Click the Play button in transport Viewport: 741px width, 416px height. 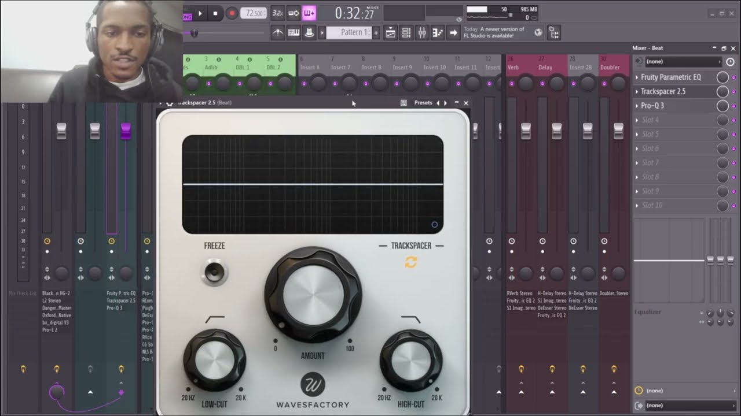click(200, 13)
